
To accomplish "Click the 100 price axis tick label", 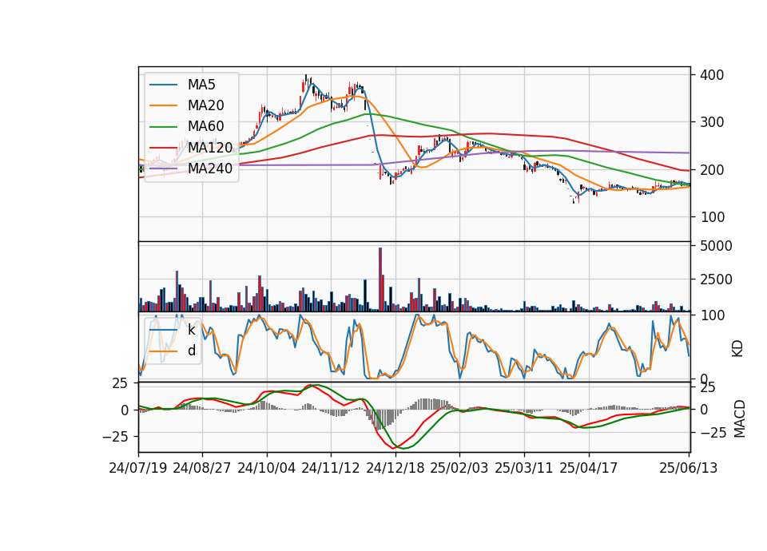I will [x=712, y=216].
